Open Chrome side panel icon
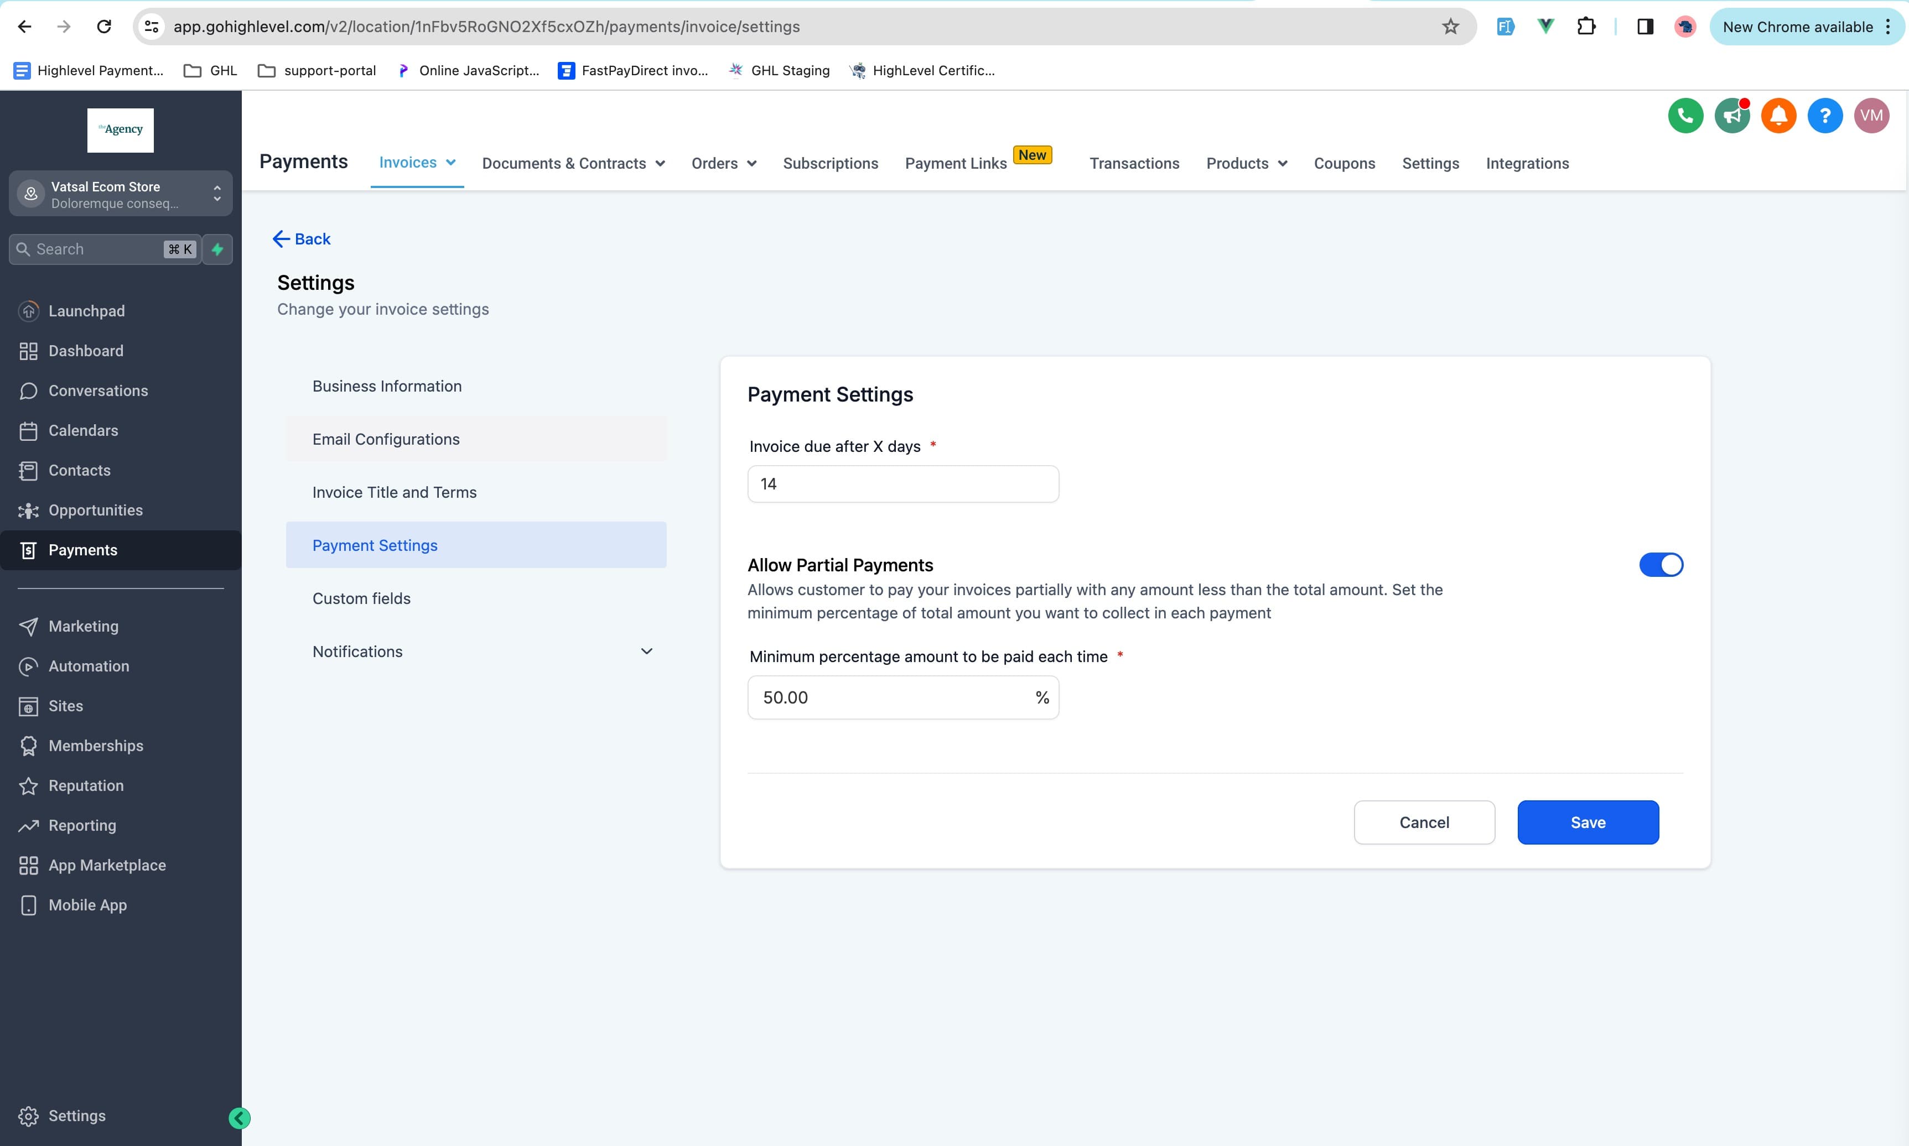 [x=1645, y=27]
